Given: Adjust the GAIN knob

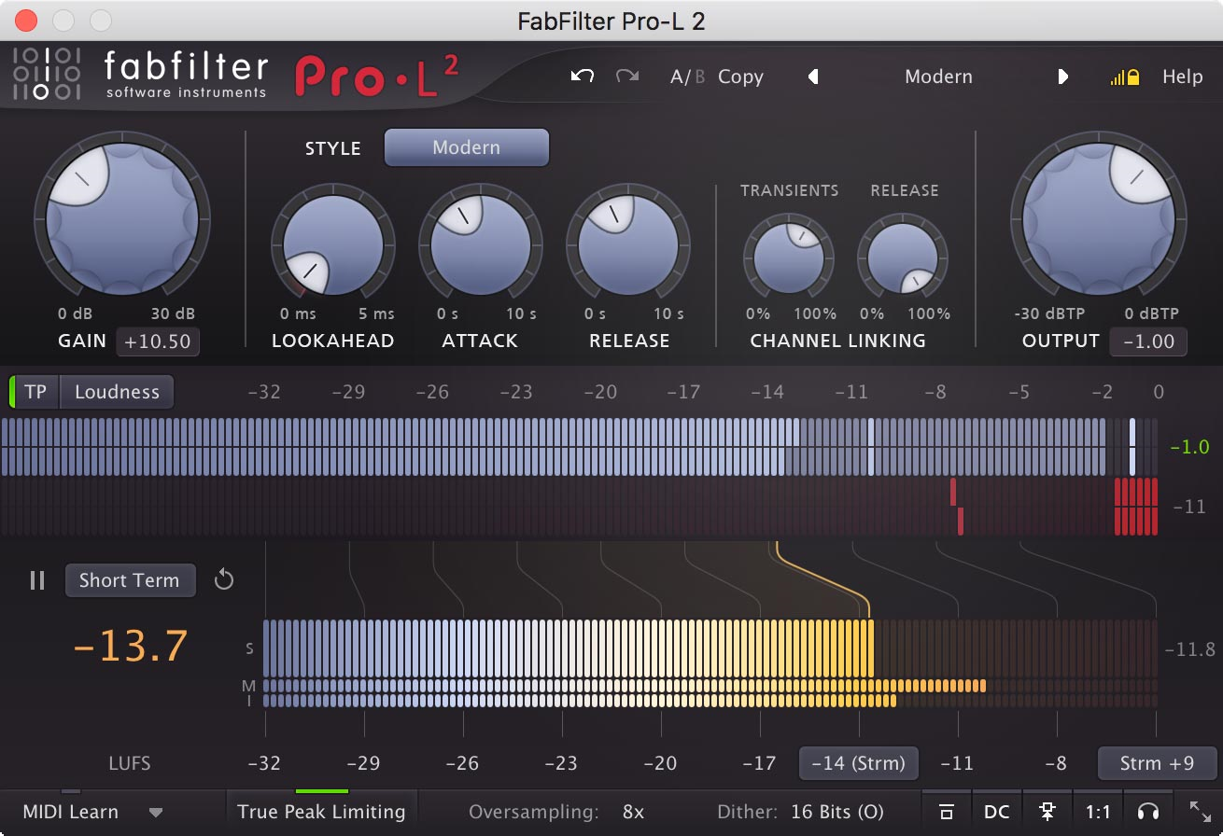Looking at the screenshot, I should (x=121, y=217).
